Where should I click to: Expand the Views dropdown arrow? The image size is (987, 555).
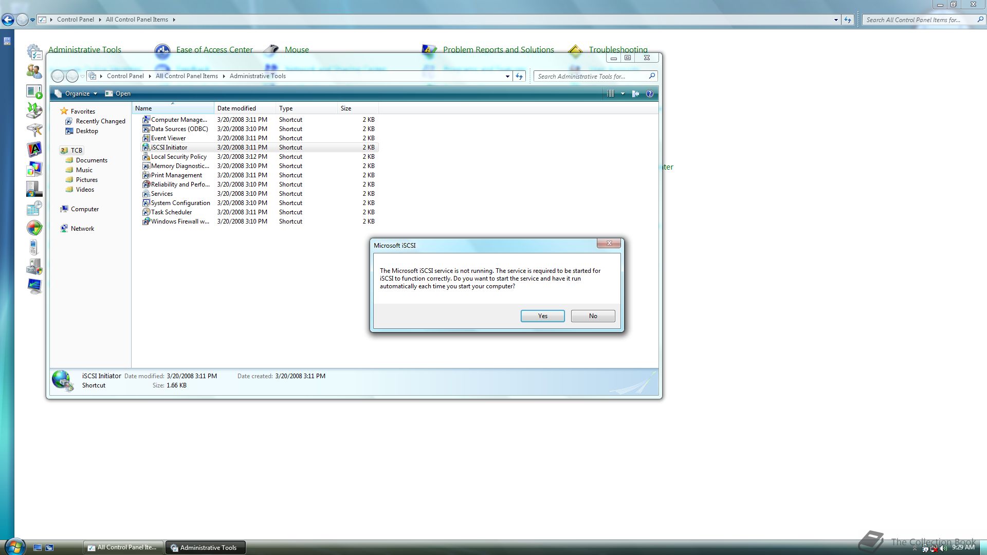[x=622, y=94]
